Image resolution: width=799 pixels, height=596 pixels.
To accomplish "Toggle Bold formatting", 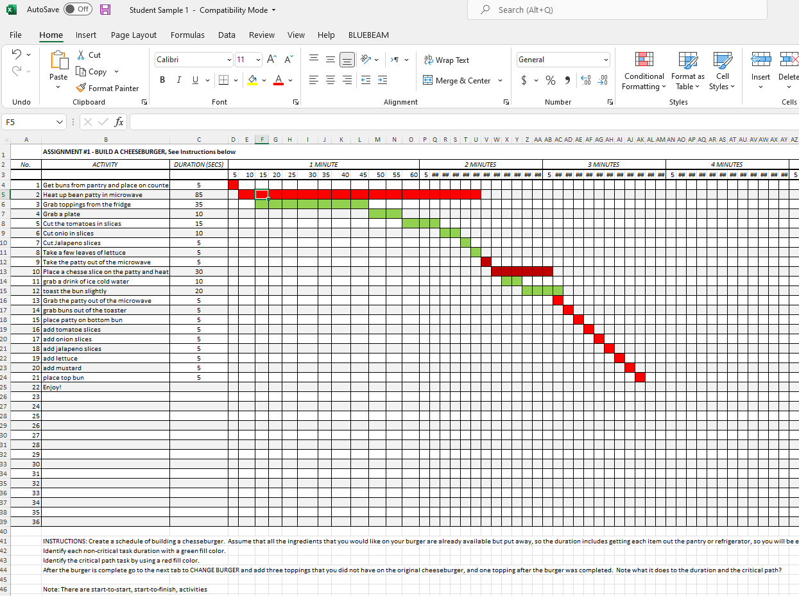I will click(x=162, y=80).
